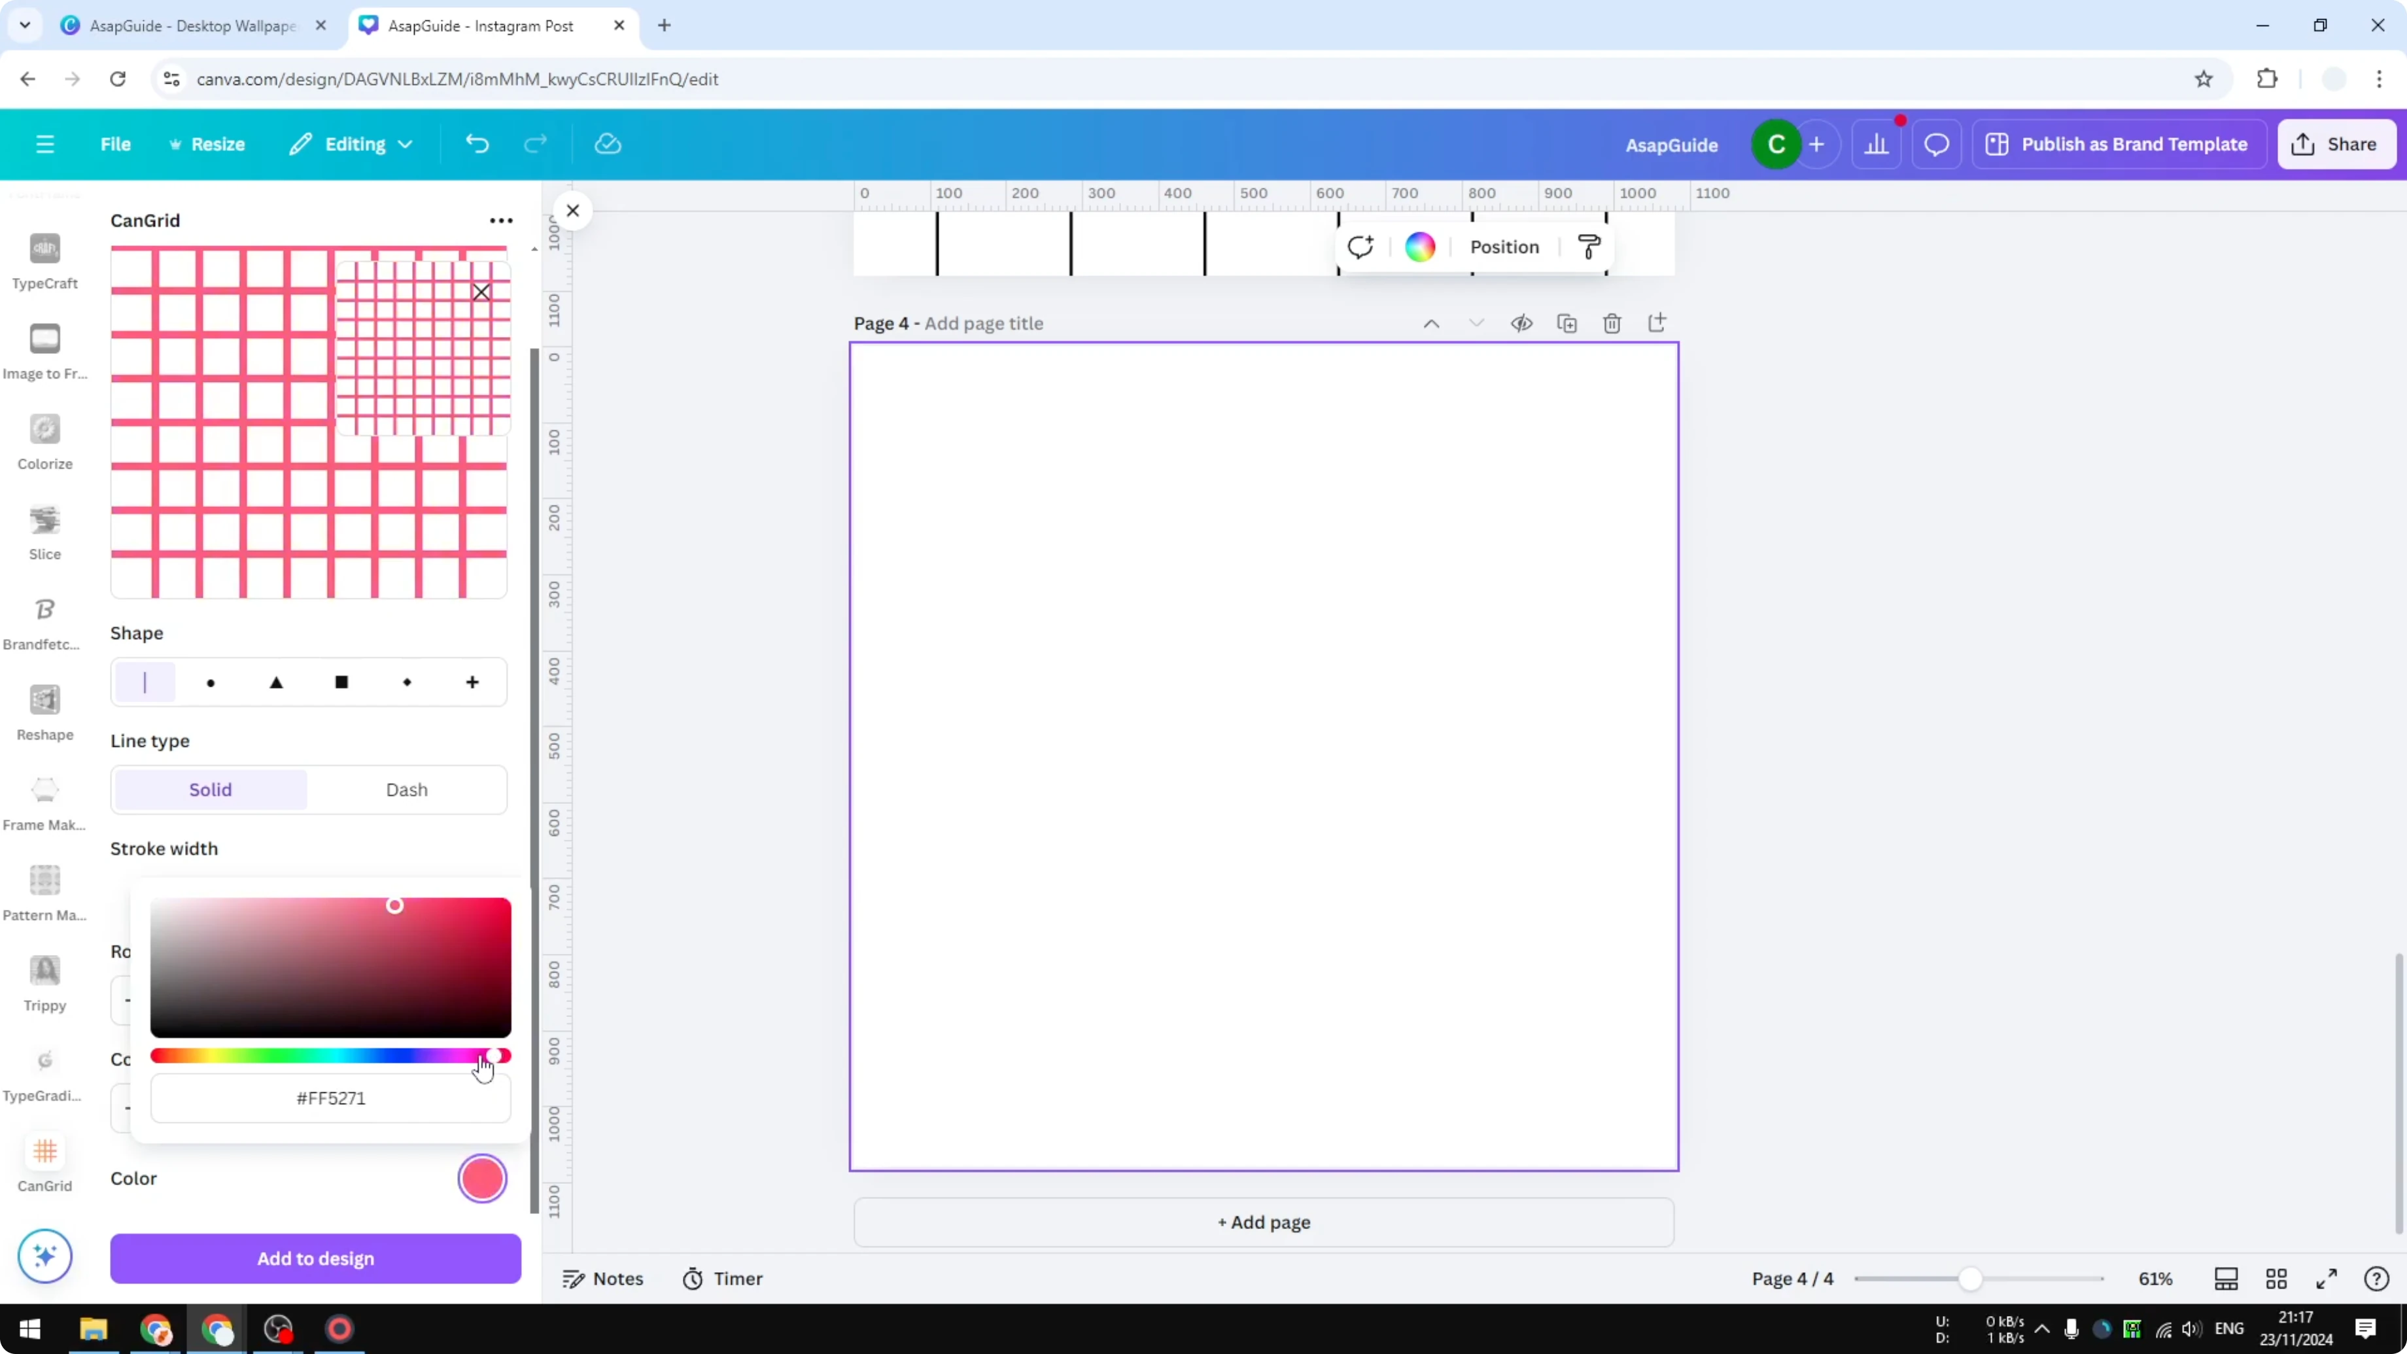Click the undo arrow in the toolbar
This screenshot has height=1354, width=2407.
click(477, 143)
